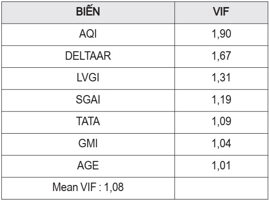Select the TATA variable cell
Viewport: 269px width, 200px height.
tap(88, 122)
